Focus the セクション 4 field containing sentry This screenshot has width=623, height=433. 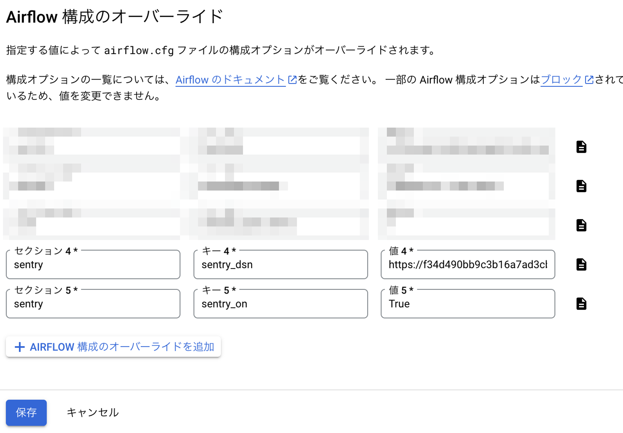[x=93, y=265]
